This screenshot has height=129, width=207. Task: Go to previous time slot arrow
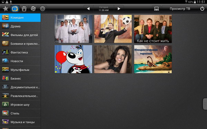(x=88, y=9)
